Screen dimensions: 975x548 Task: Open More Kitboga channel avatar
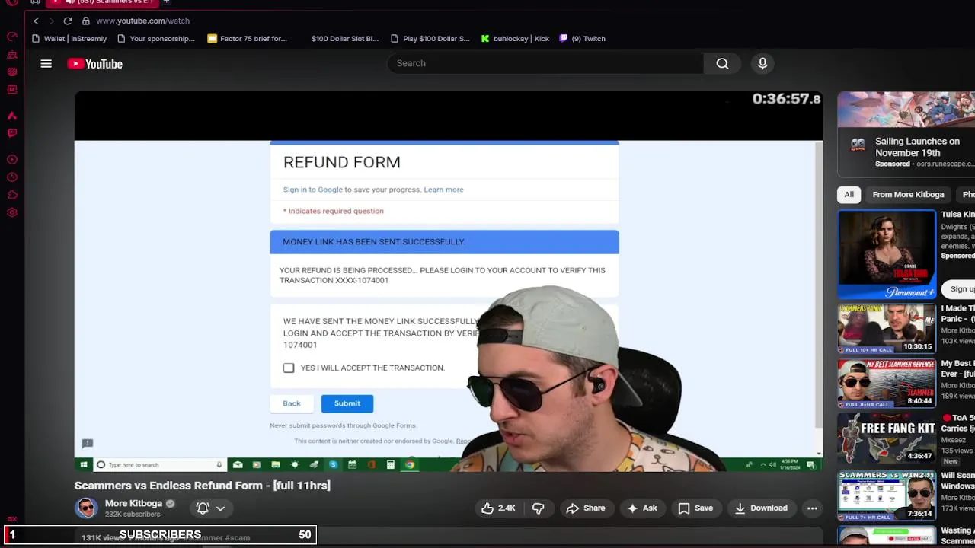coord(86,508)
